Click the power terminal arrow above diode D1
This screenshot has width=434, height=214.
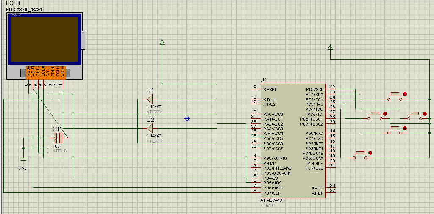tap(162, 42)
